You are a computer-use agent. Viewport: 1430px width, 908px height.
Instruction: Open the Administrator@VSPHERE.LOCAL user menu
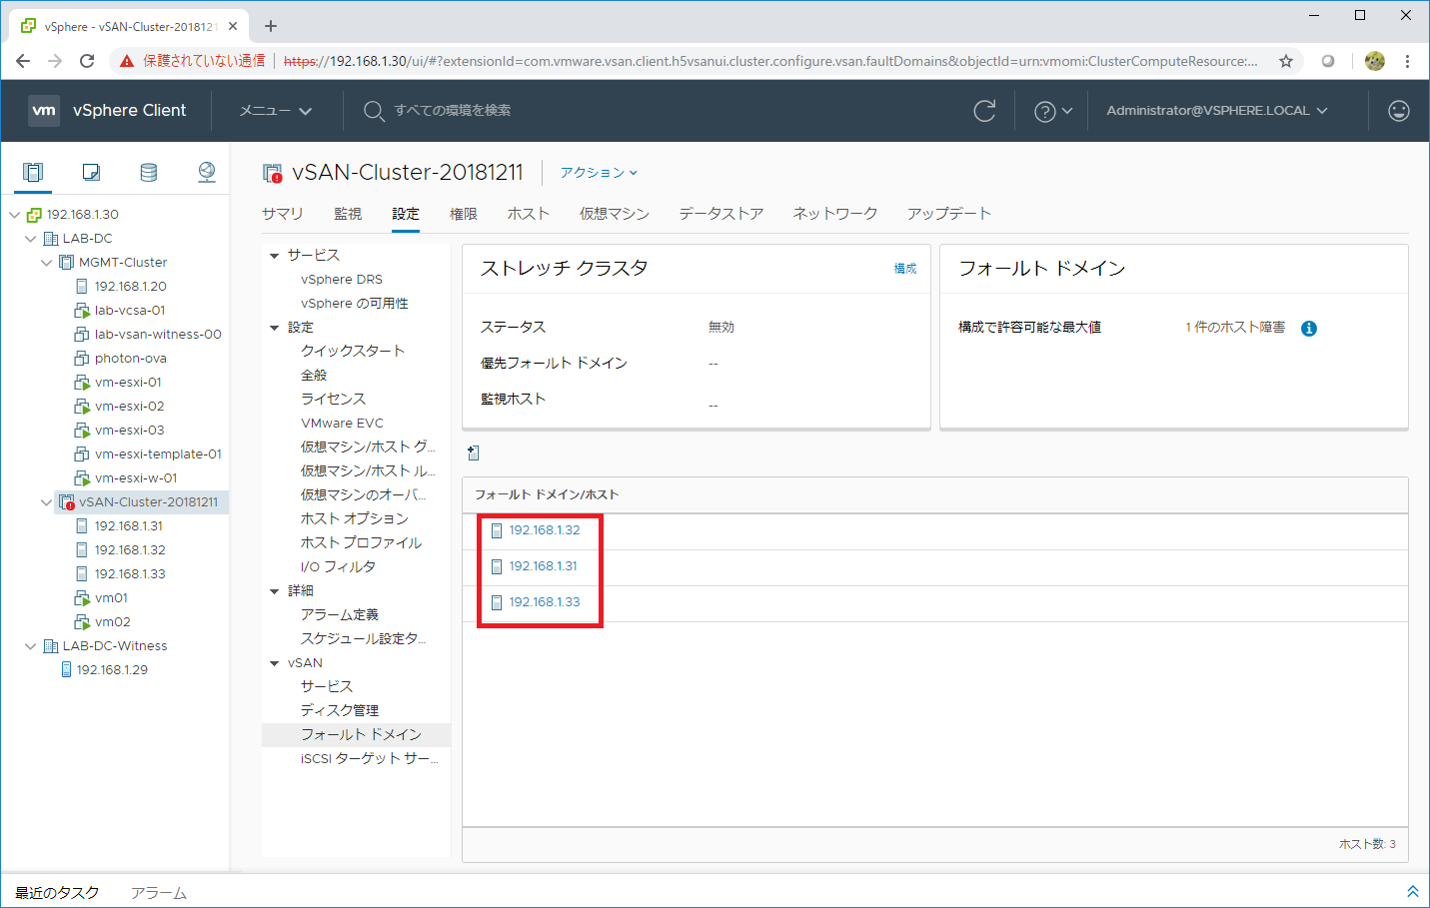coord(1217,111)
